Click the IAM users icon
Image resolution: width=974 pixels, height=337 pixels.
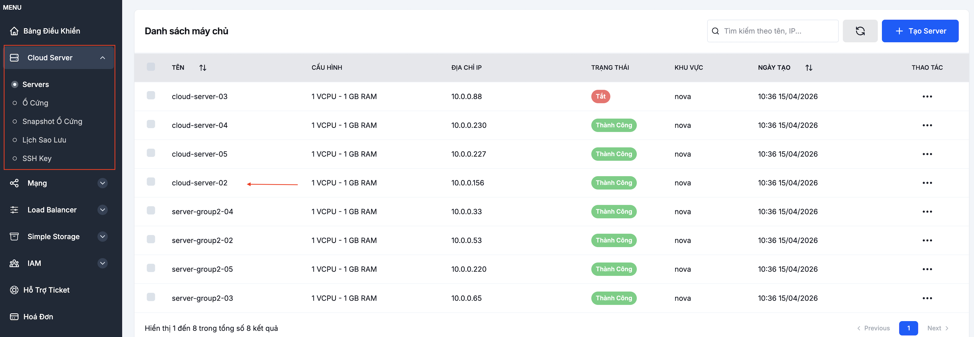(14, 263)
